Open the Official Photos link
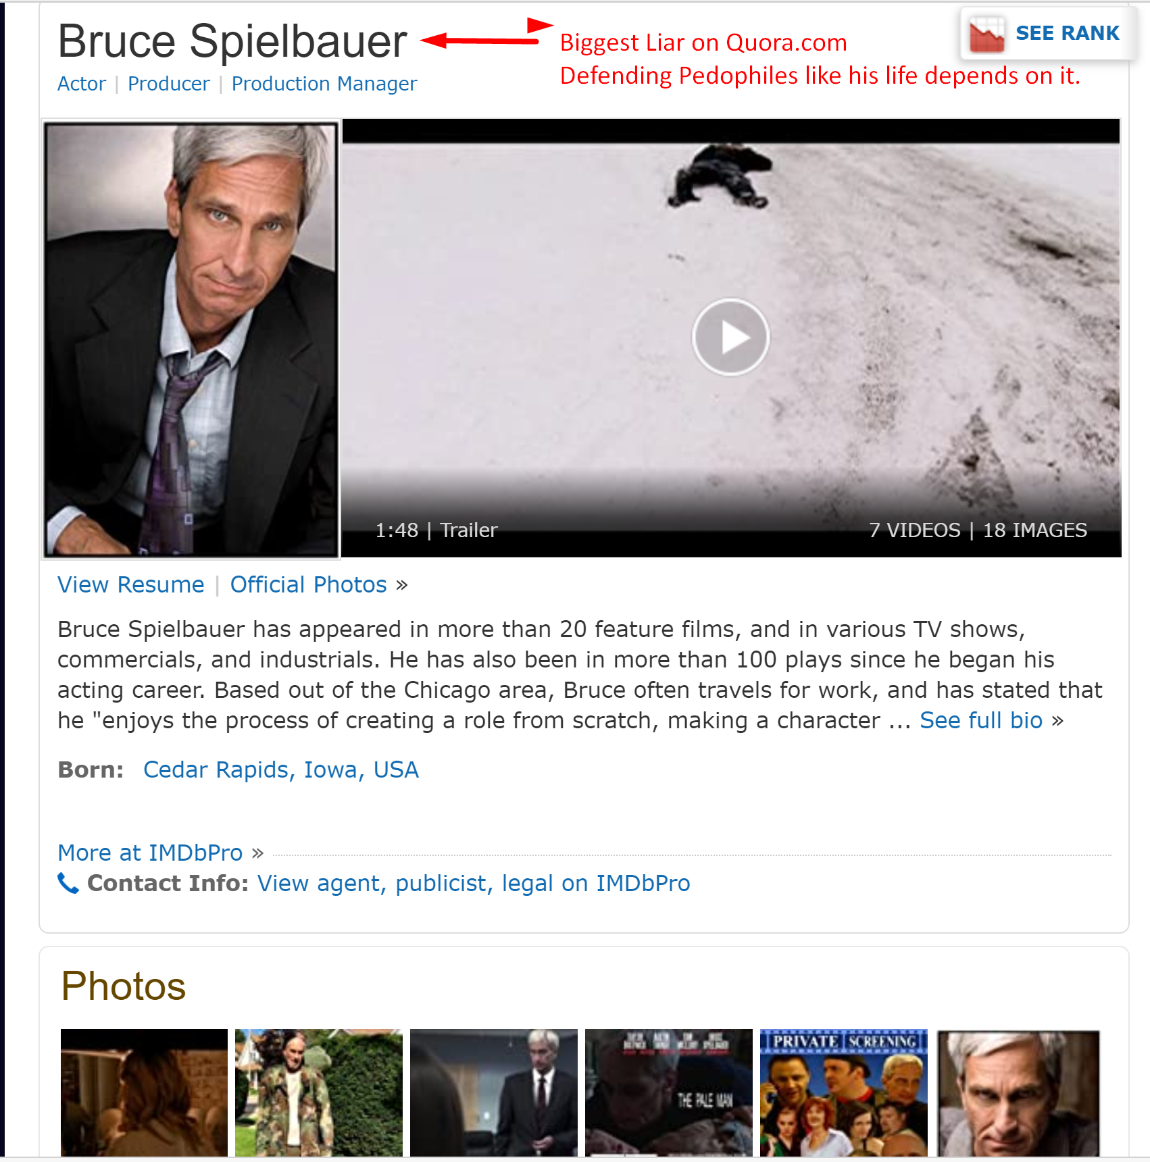This screenshot has height=1162, width=1150. coord(309,584)
